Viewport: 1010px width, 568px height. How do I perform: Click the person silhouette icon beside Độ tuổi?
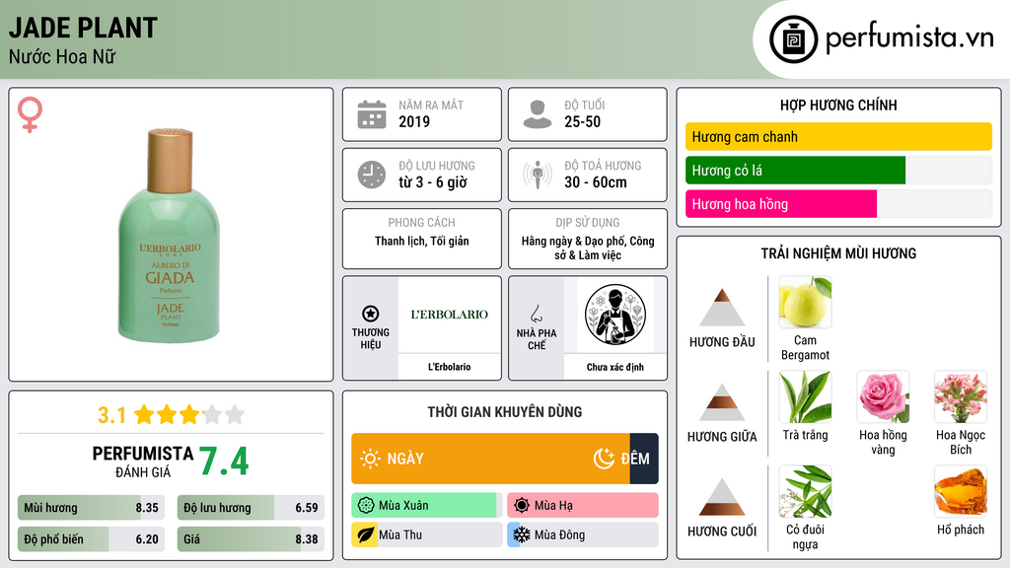pos(538,114)
